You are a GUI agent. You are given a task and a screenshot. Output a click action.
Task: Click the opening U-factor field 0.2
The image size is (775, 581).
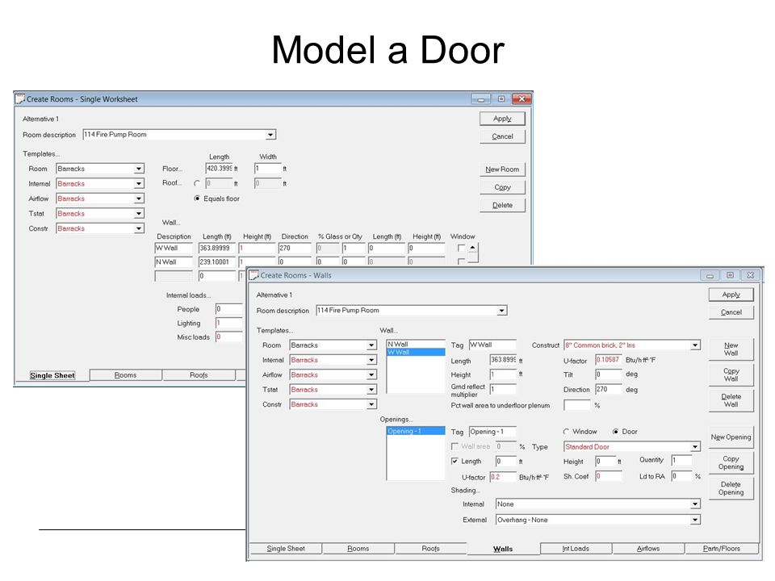pos(503,477)
